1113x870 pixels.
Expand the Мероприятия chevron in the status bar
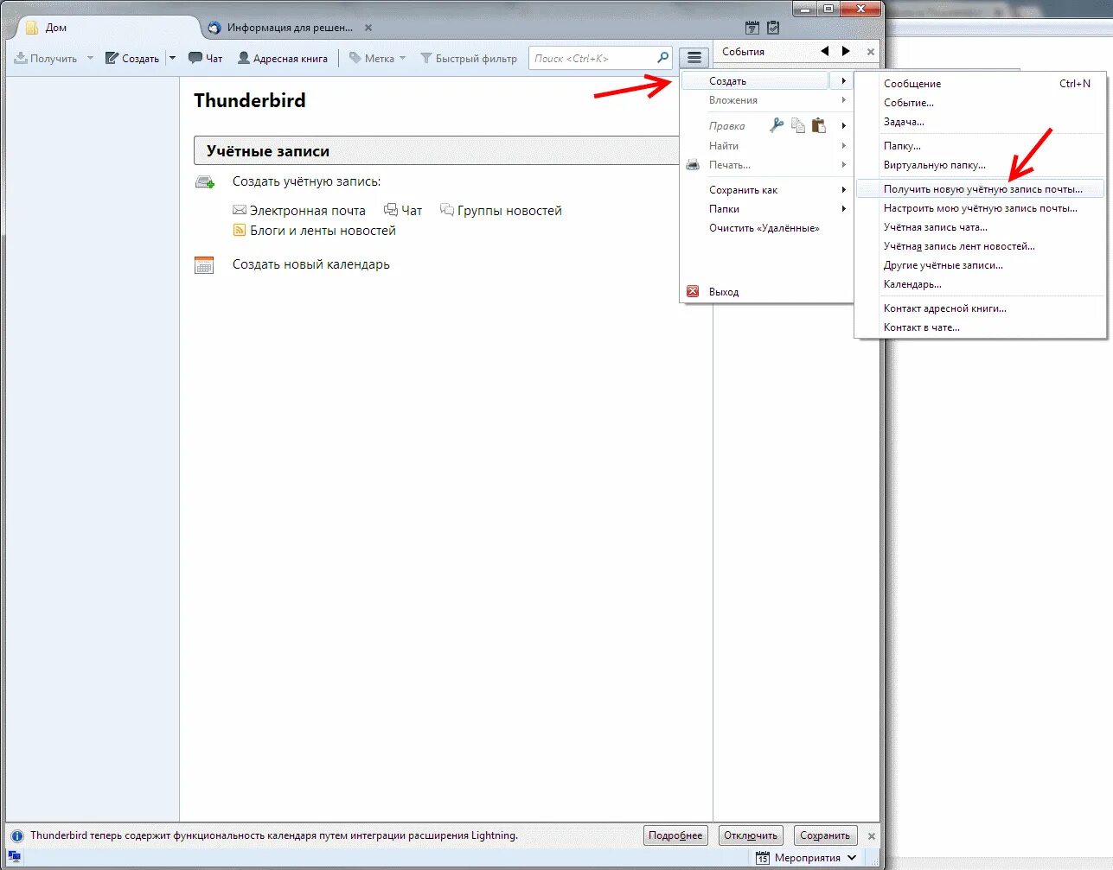(852, 858)
